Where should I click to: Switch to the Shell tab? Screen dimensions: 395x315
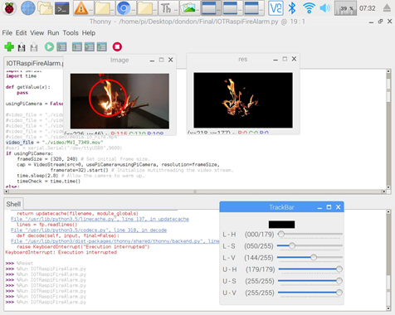click(x=13, y=204)
